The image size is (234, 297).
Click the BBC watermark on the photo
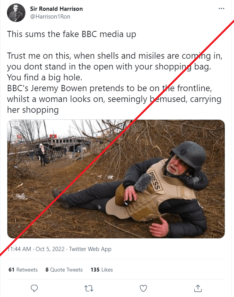(16, 125)
